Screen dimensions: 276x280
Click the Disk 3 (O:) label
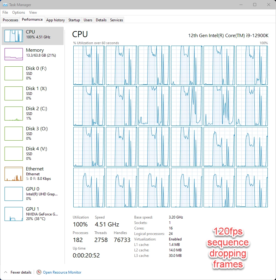[37, 129]
